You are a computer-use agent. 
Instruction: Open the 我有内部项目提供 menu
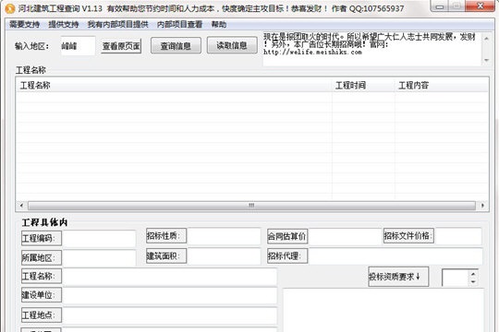(117, 25)
